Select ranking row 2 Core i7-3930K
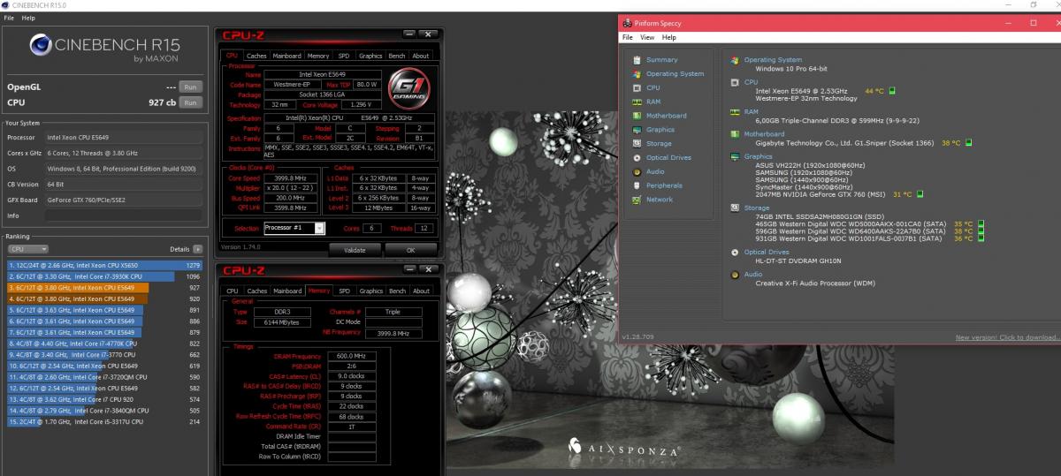1061x476 pixels. [104, 276]
